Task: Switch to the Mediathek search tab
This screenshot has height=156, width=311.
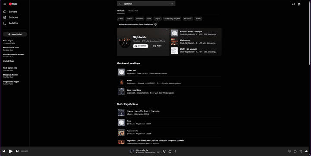Action: pyautogui.click(x=133, y=11)
